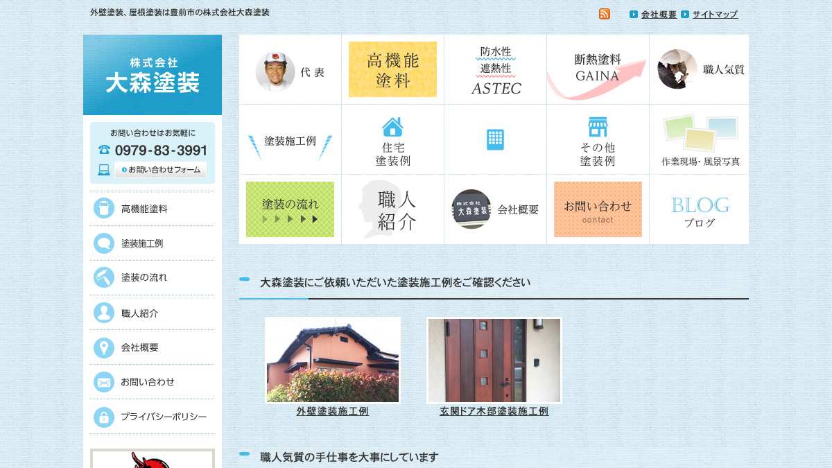
Task: Open the 玄関ドア木部塗装施工例 caption link
Action: coord(494,411)
